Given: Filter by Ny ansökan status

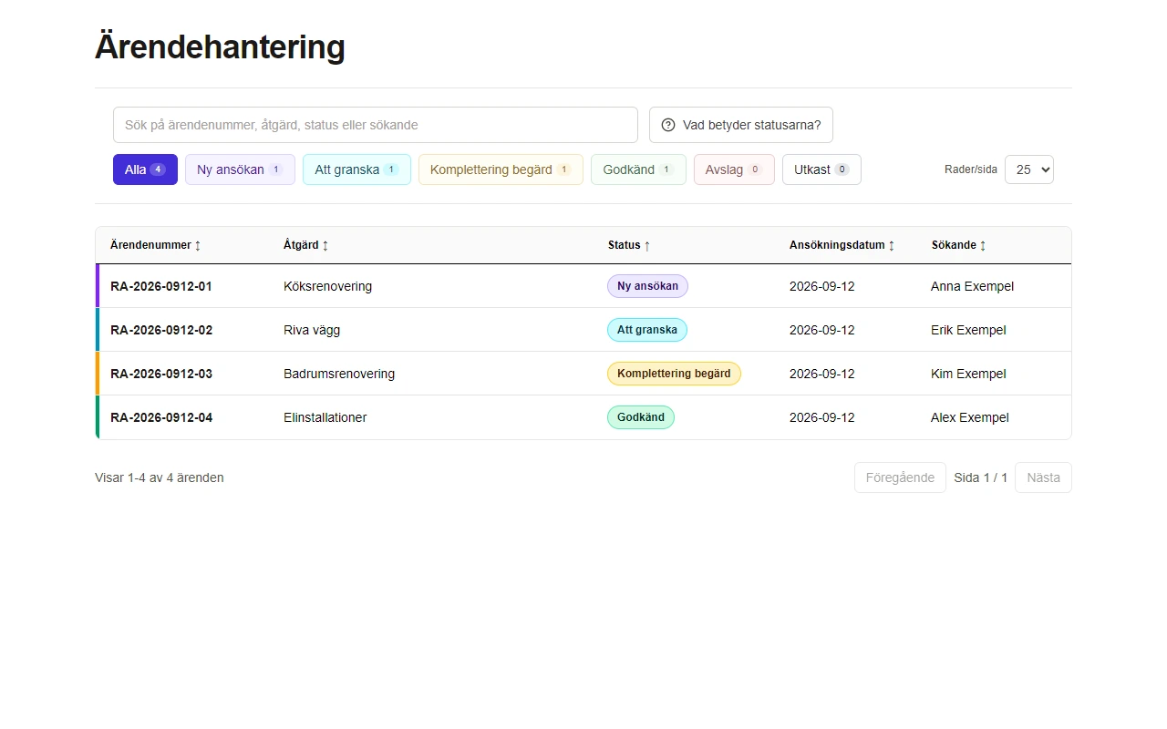Looking at the screenshot, I should coord(240,169).
